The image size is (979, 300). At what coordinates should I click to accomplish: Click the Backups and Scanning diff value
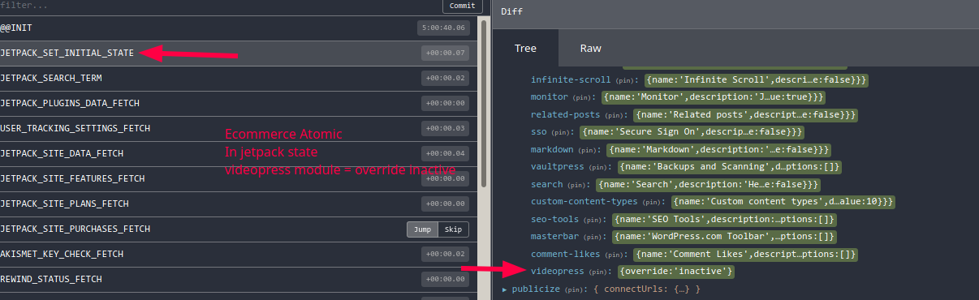[x=730, y=167]
